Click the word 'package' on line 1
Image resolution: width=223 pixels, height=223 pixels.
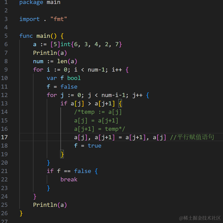[x=31, y=2]
